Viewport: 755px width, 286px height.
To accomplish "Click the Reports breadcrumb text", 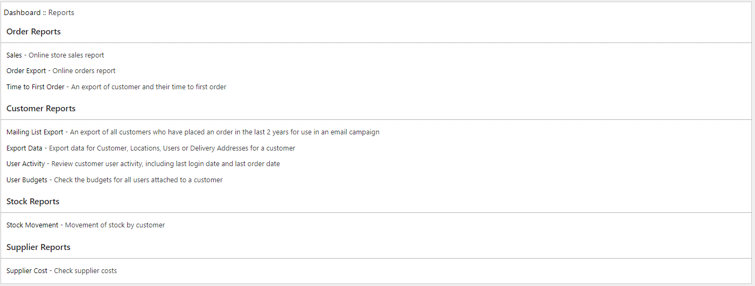I will pos(61,12).
